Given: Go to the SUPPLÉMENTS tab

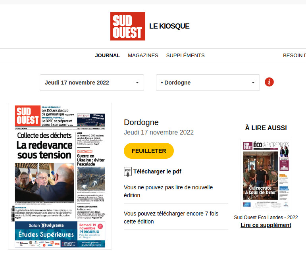Looking at the screenshot, I should (185, 56).
